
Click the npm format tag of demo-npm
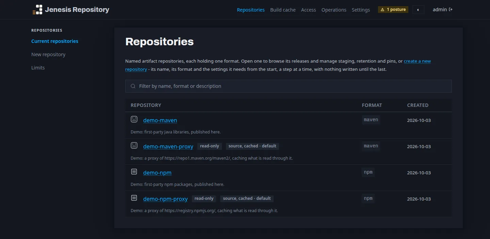tap(368, 172)
